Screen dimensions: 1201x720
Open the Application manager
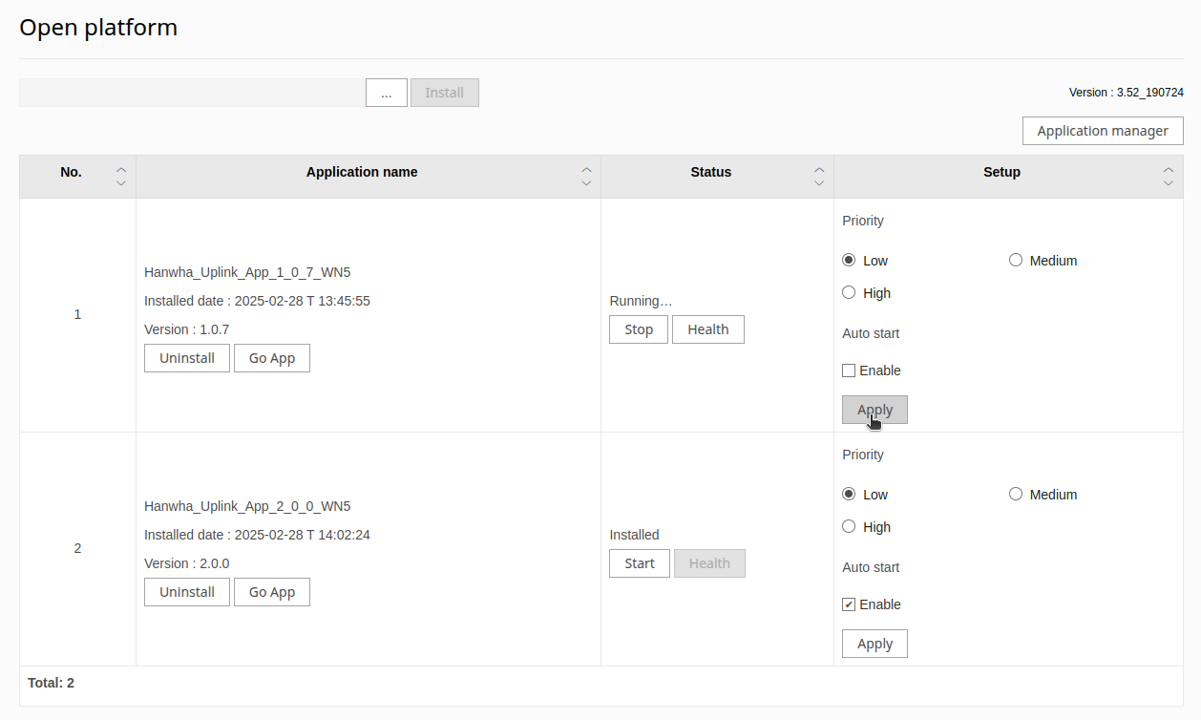coord(1103,130)
